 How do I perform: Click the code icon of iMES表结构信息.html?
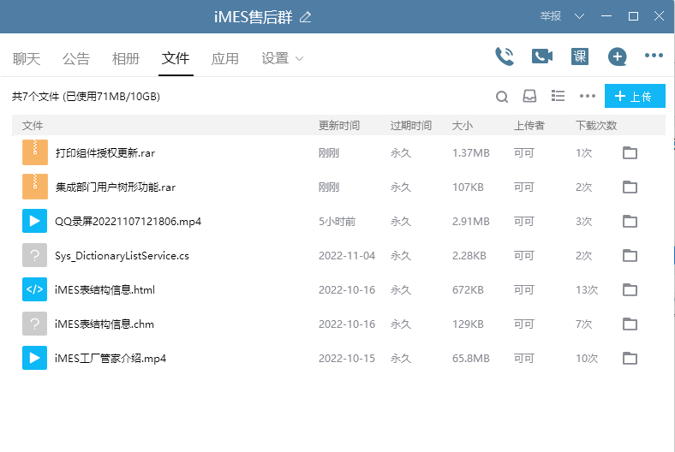pos(35,290)
